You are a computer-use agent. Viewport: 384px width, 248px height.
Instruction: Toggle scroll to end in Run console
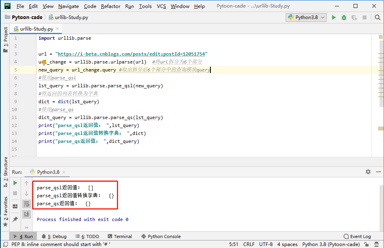pyautogui.click(x=27, y=214)
